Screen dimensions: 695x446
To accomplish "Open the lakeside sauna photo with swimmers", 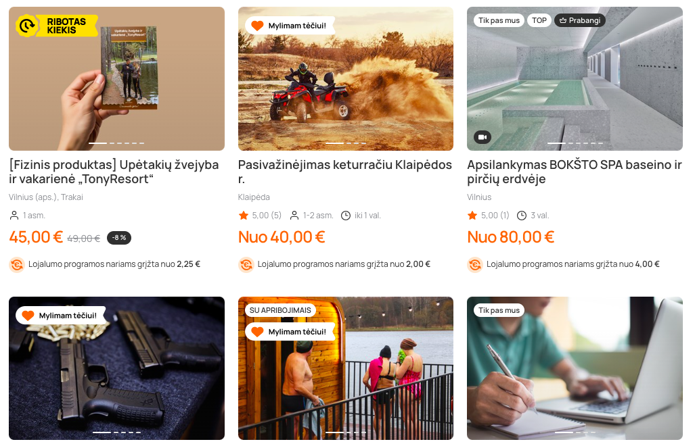I will coord(346,368).
